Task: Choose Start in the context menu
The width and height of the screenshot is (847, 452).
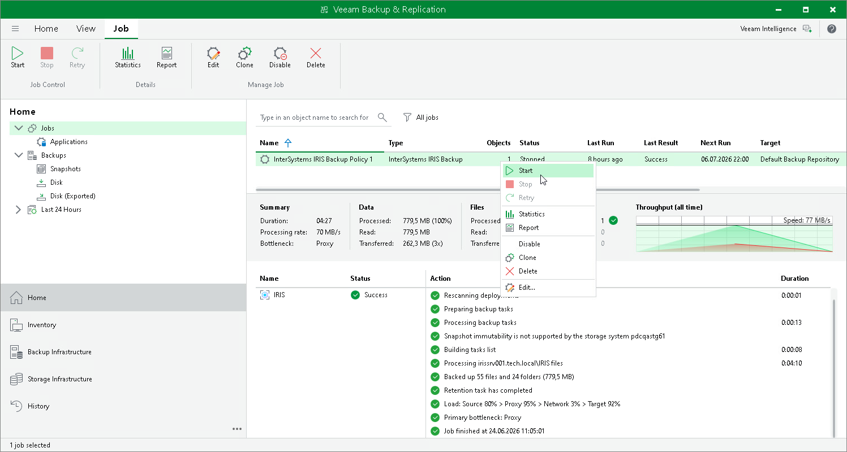Action: pos(548,171)
